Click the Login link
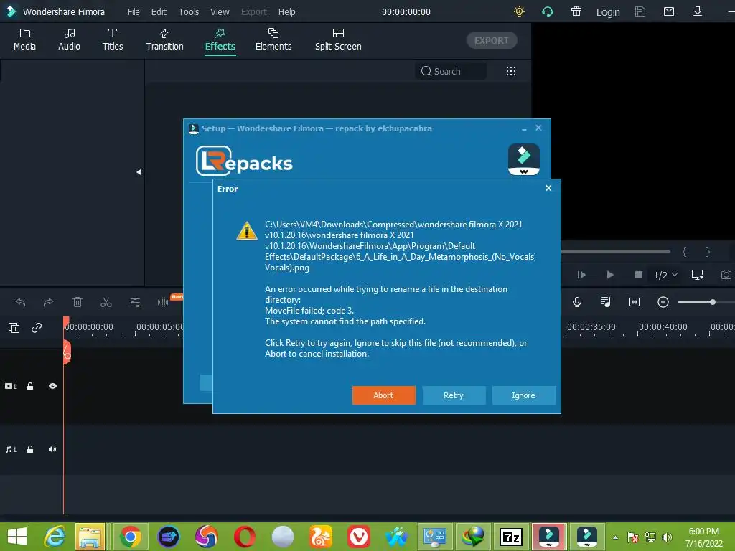 tap(608, 12)
